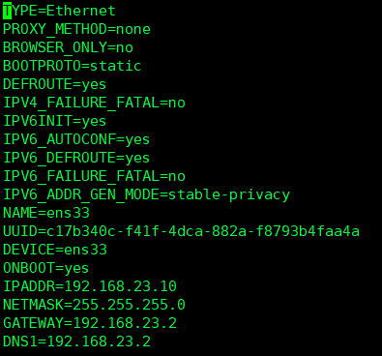Click the DNS1=192.168.23.2 line
This screenshot has width=382, height=356.
tap(76, 341)
